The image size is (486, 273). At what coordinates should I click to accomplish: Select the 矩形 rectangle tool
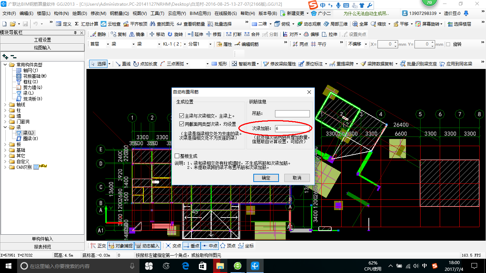(219, 64)
